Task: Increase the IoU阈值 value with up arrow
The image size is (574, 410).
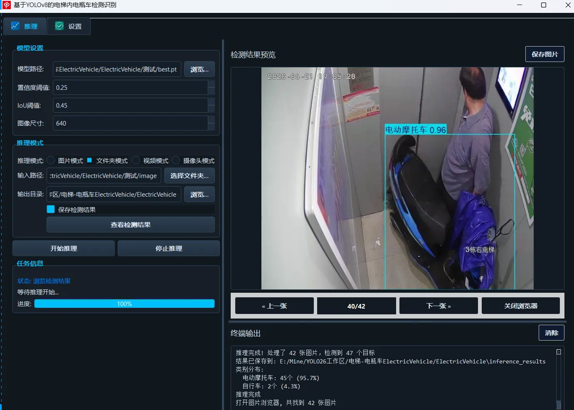Action: 212,101
